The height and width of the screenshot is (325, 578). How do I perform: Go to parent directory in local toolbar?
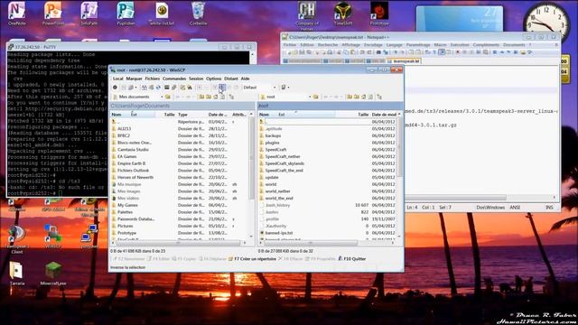click(x=201, y=97)
